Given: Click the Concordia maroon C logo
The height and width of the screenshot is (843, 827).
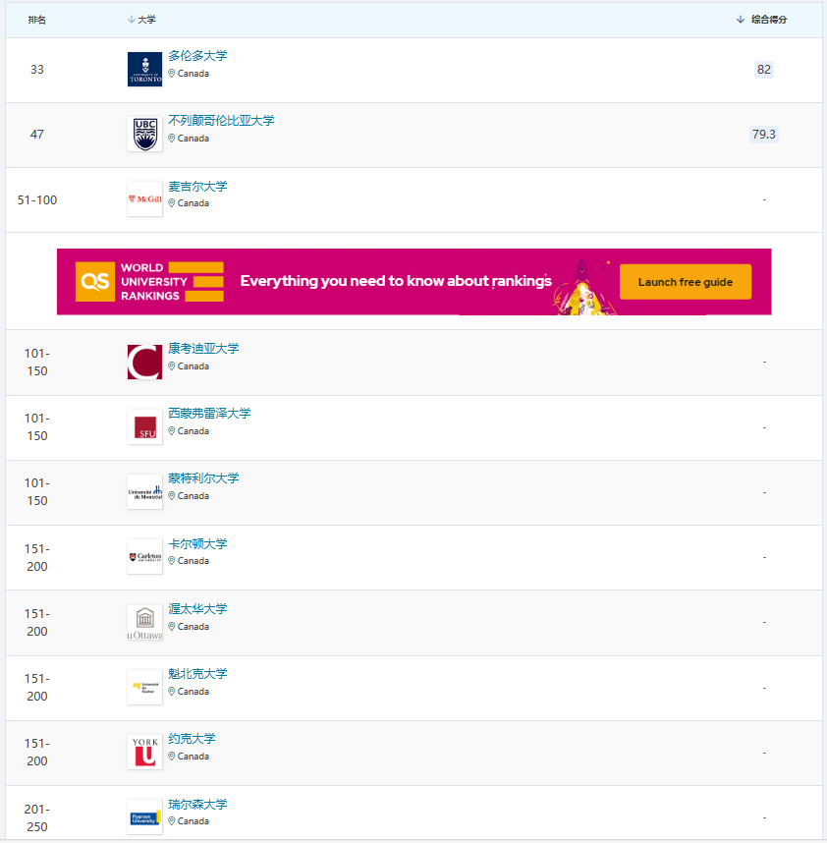Looking at the screenshot, I should (x=144, y=362).
